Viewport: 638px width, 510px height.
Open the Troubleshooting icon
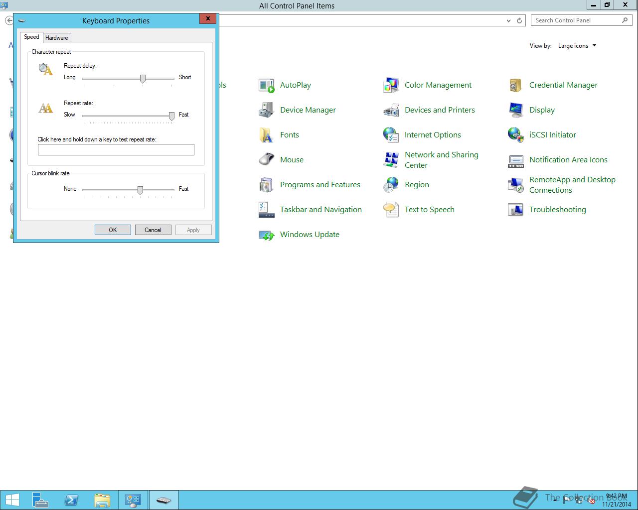pos(516,210)
